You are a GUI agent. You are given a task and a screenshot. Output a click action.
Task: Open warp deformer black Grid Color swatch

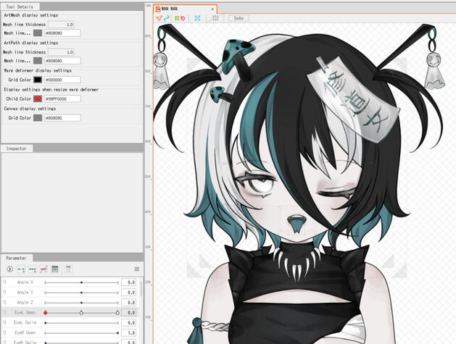click(x=38, y=80)
